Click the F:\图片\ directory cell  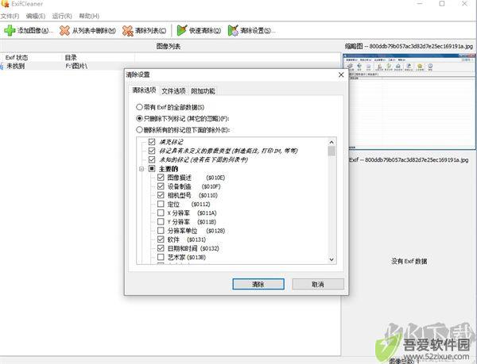[76, 66]
